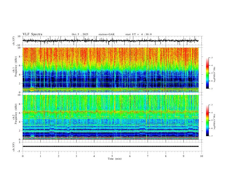Click time axis tick label "6"
Screen dimensions: 227x175
point(130,156)
